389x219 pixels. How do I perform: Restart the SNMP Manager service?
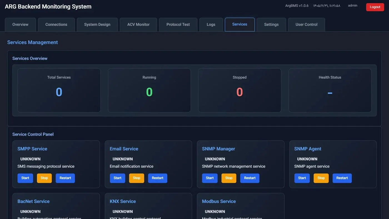pyautogui.click(x=250, y=178)
